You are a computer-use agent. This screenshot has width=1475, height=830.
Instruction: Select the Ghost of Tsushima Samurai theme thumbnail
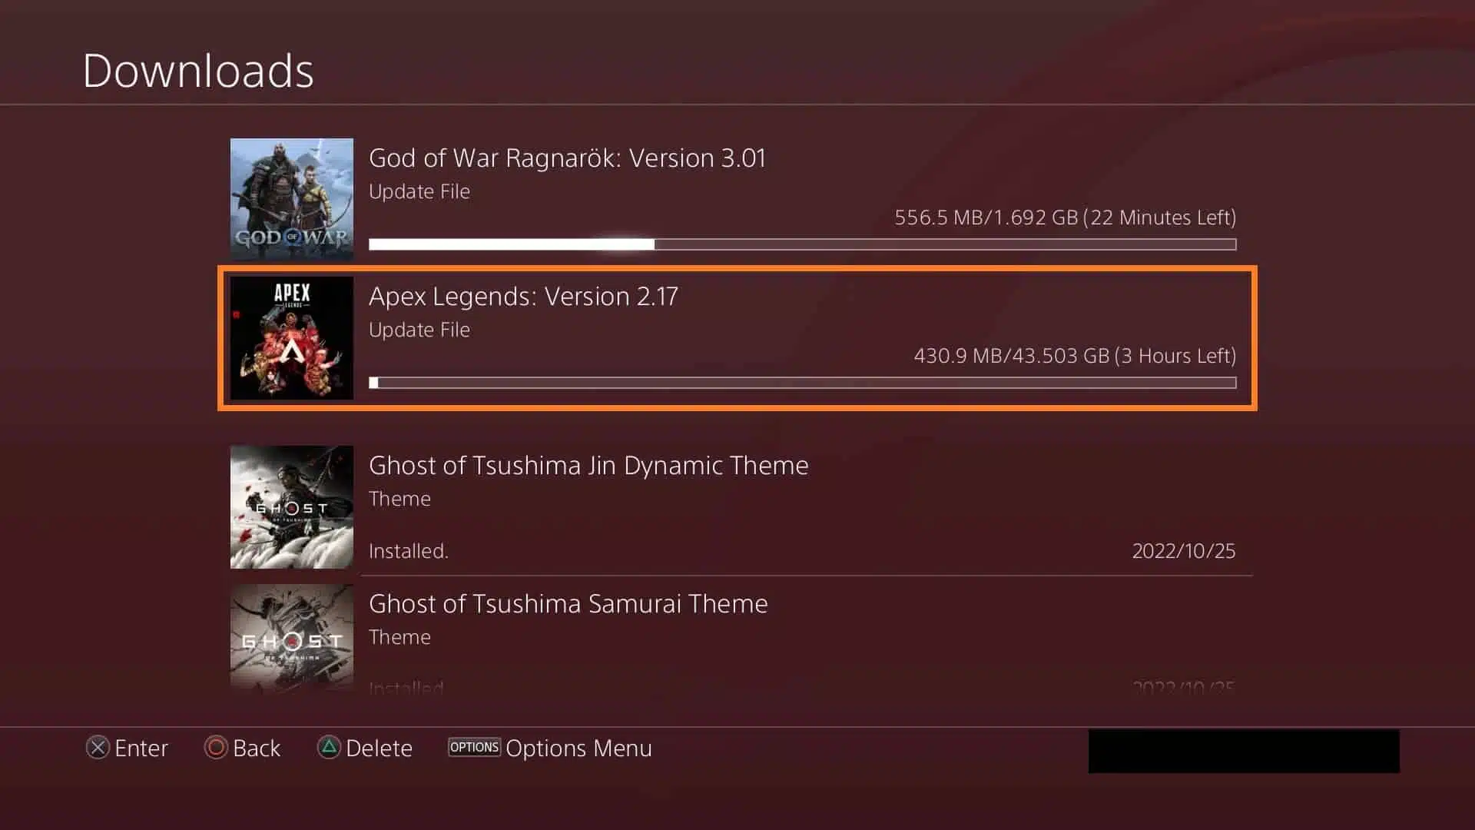click(x=292, y=639)
